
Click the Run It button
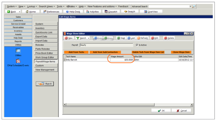tap(45, 84)
